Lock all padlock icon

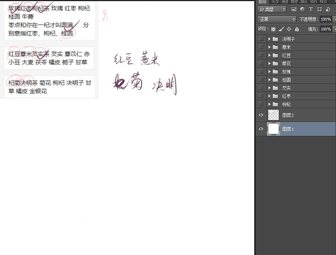click(297, 29)
